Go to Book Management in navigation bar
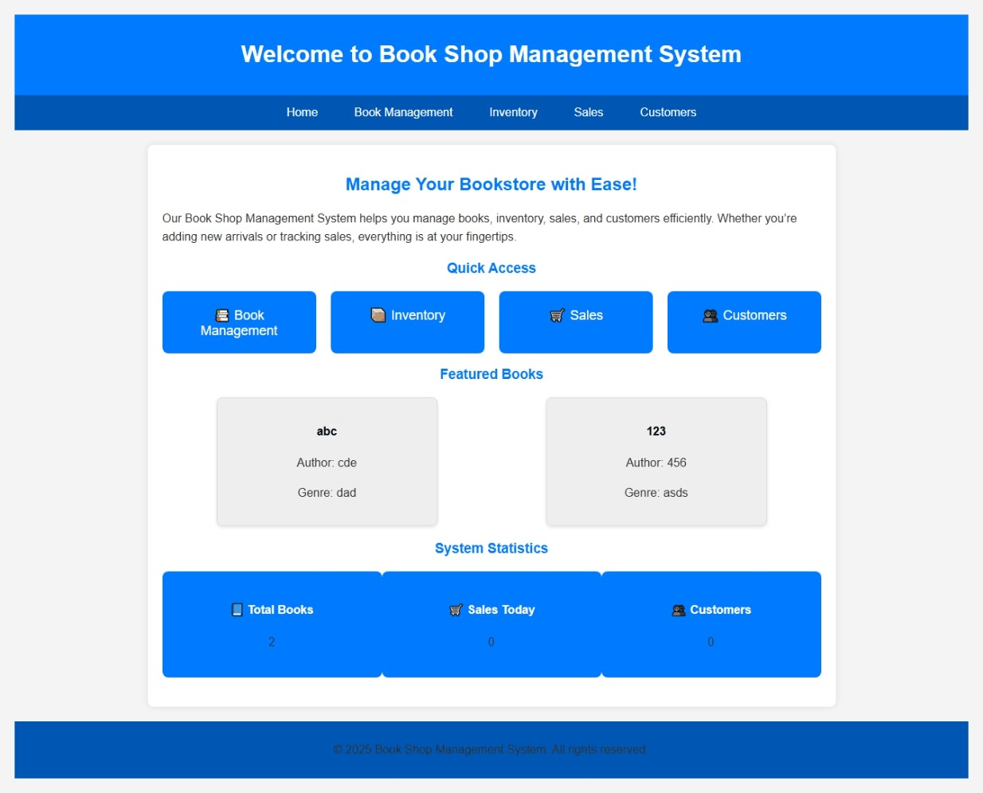The width and height of the screenshot is (983, 793). point(403,112)
